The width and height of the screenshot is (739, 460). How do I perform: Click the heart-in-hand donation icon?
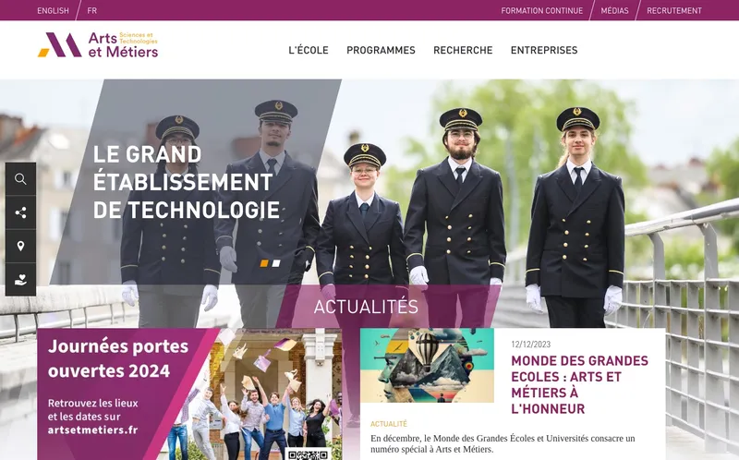(x=20, y=280)
